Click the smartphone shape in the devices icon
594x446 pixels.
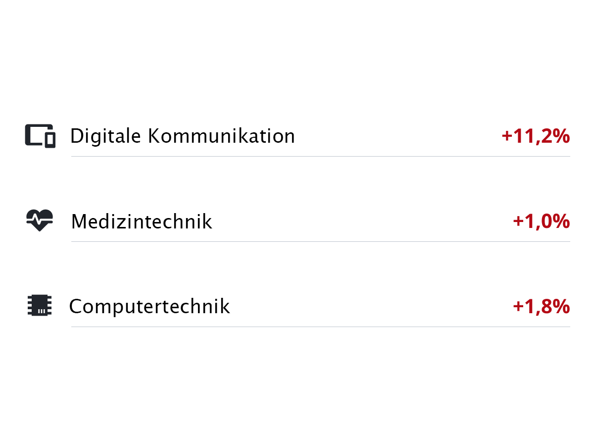click(50, 140)
